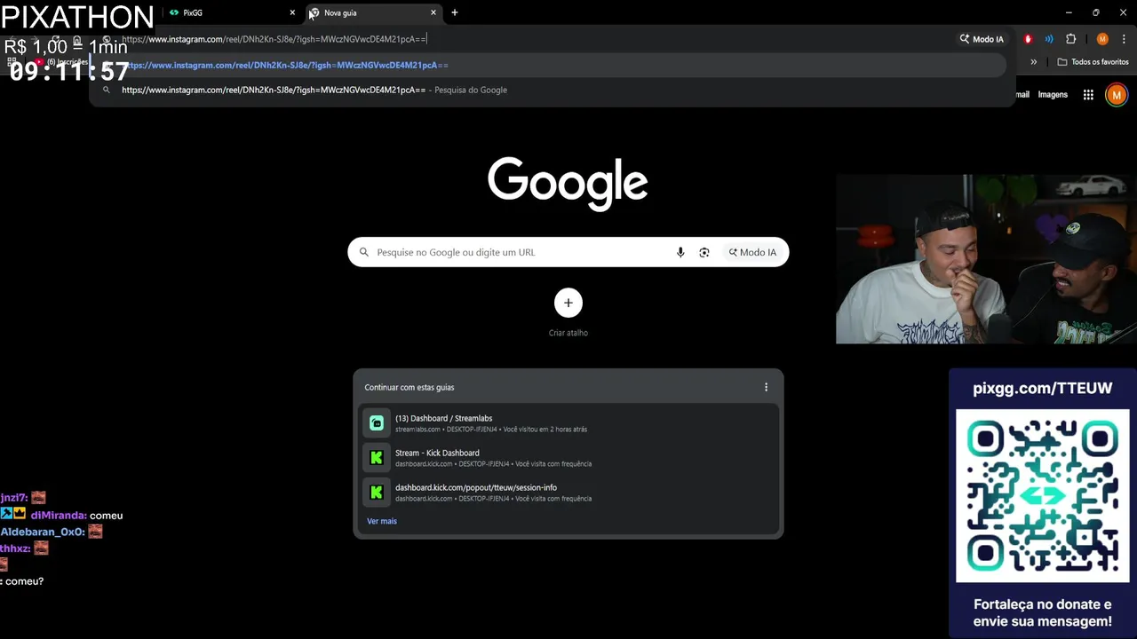Open Todos os favoritos folder

(x=1093, y=62)
